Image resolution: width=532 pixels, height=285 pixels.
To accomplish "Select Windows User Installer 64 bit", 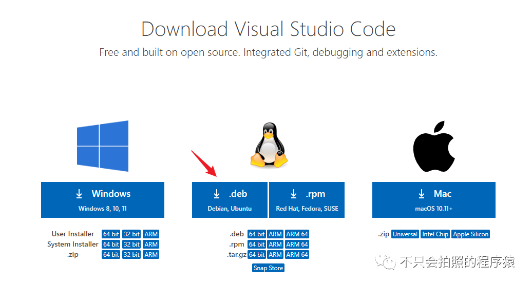I will tap(111, 234).
